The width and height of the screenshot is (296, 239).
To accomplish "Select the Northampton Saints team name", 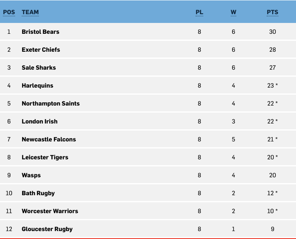I will click(51, 103).
